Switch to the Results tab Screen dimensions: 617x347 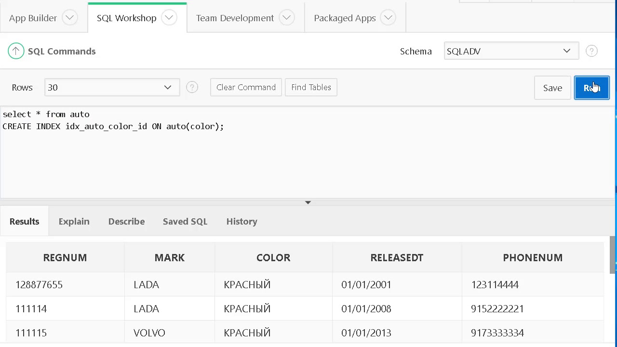point(24,221)
